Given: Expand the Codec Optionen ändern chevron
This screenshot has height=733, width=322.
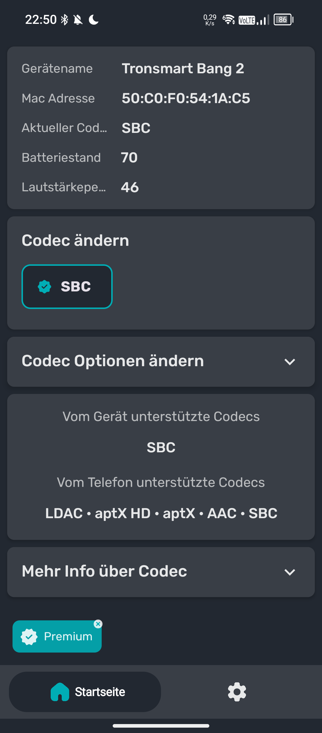Looking at the screenshot, I should click(290, 362).
